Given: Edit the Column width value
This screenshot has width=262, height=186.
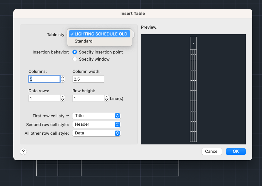Looking at the screenshot, I should point(88,79).
